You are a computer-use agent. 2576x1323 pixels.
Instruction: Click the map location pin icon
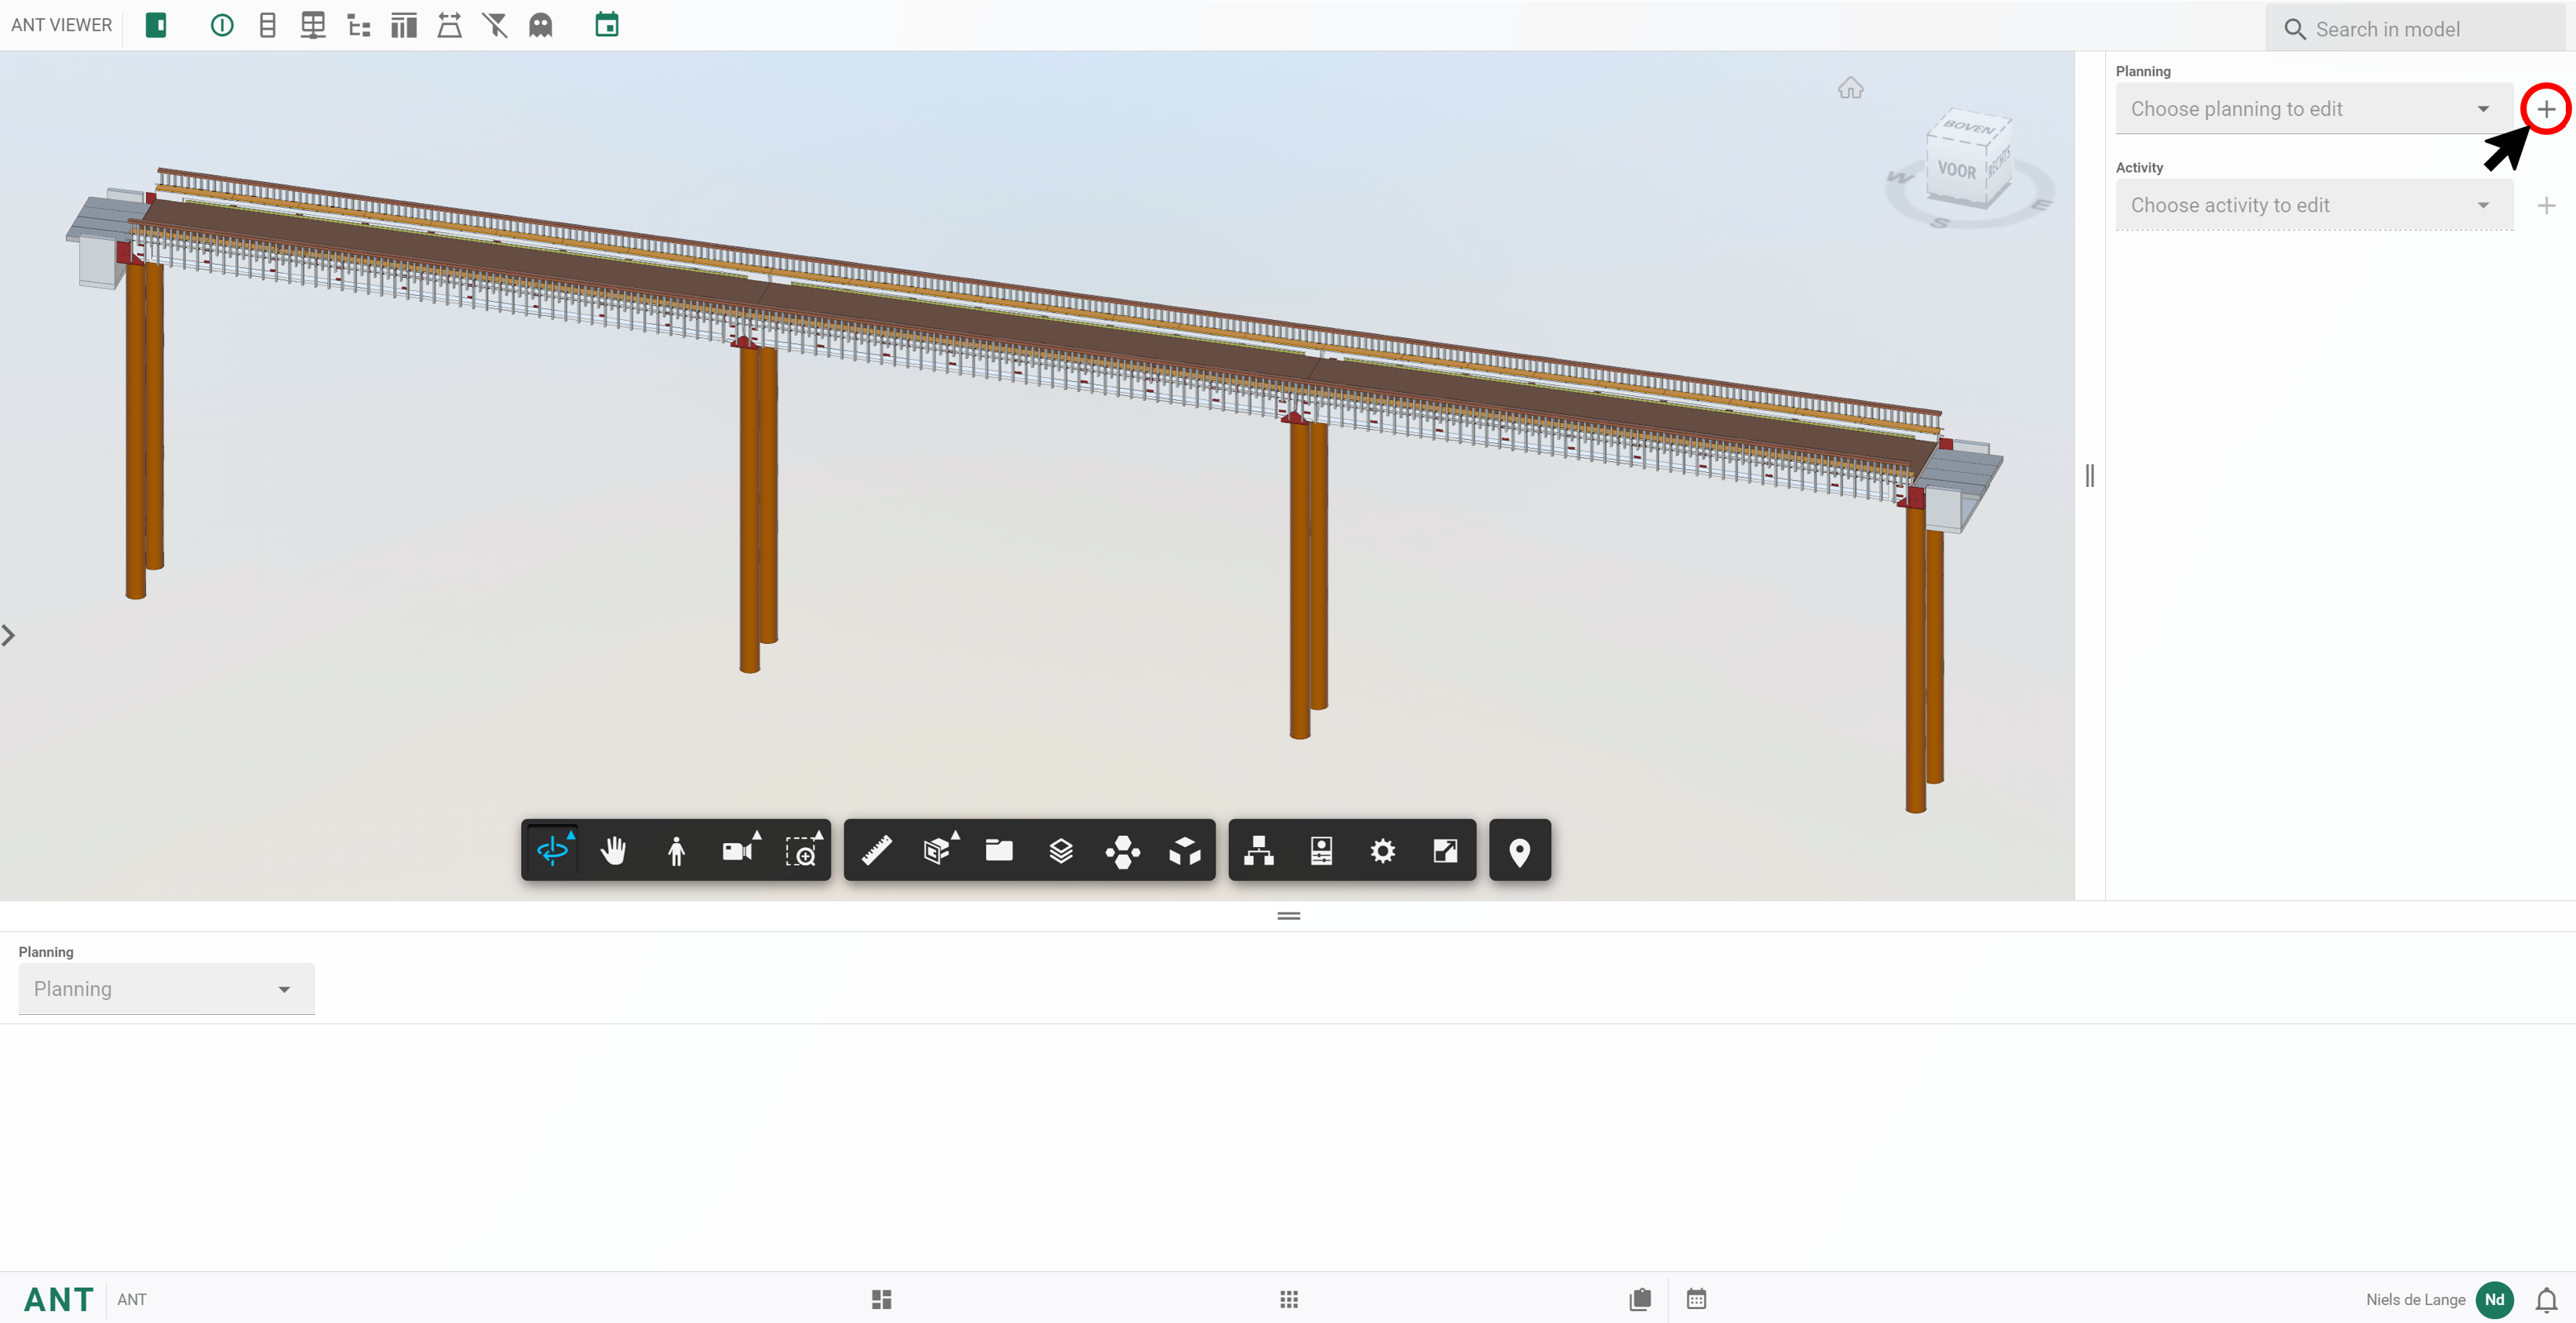click(x=1519, y=852)
